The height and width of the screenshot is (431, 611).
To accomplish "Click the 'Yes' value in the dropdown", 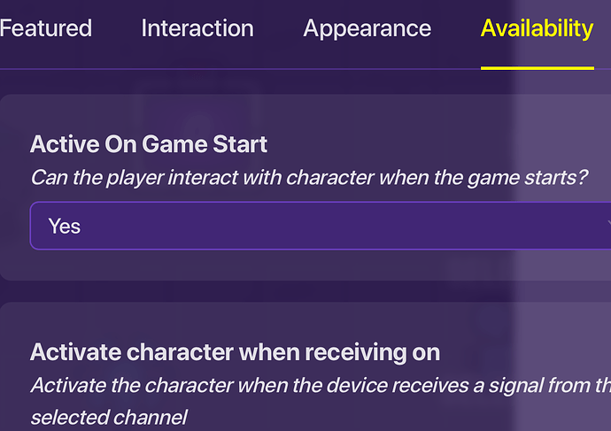I will [65, 227].
